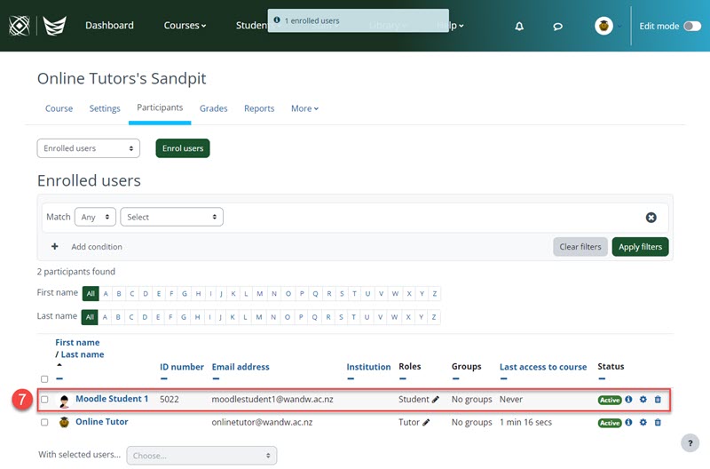Click the plus icon for Add condition

[x=55, y=247]
